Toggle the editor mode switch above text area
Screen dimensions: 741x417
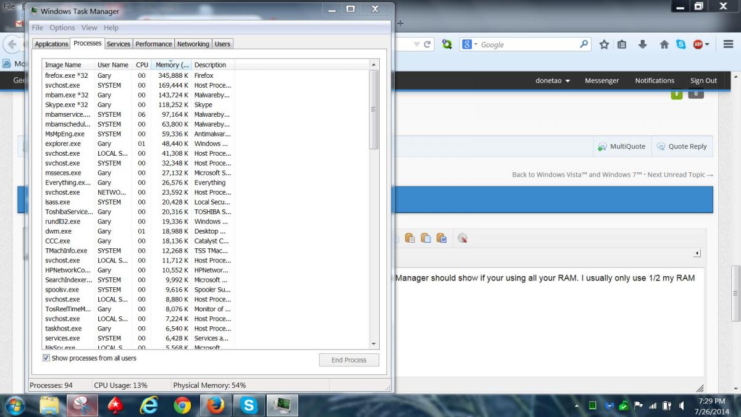697,253
